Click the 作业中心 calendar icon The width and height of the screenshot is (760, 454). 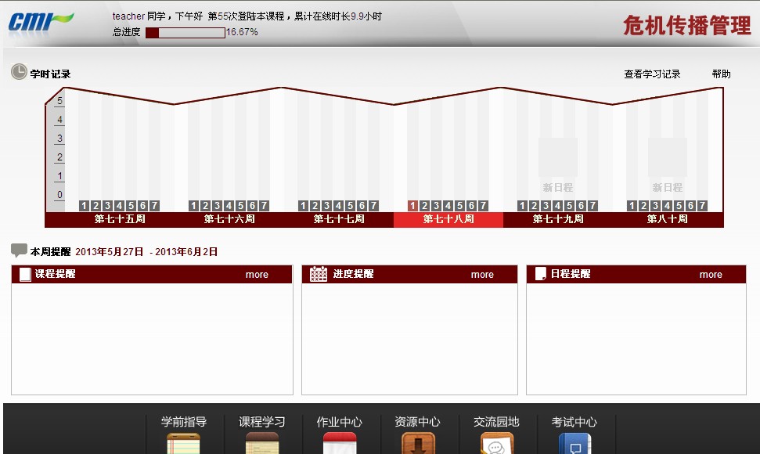pos(340,444)
